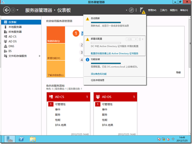This screenshot has height=144, width=192.
Task: Select 本地服务器 in the sidebar
Action: (x=21, y=27)
